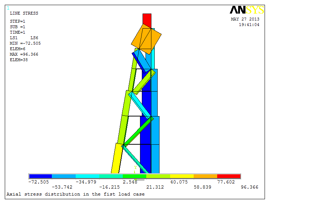Click the red legend swatch
Image resolution: width=330 pixels, height=204 pixels.
point(229,176)
